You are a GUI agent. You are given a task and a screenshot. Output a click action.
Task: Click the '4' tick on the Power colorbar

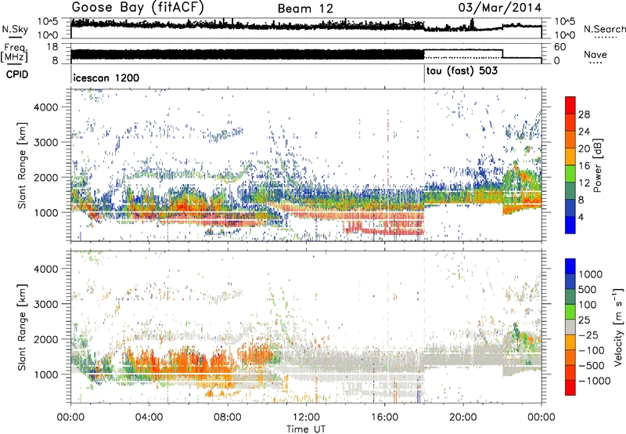coord(581,217)
